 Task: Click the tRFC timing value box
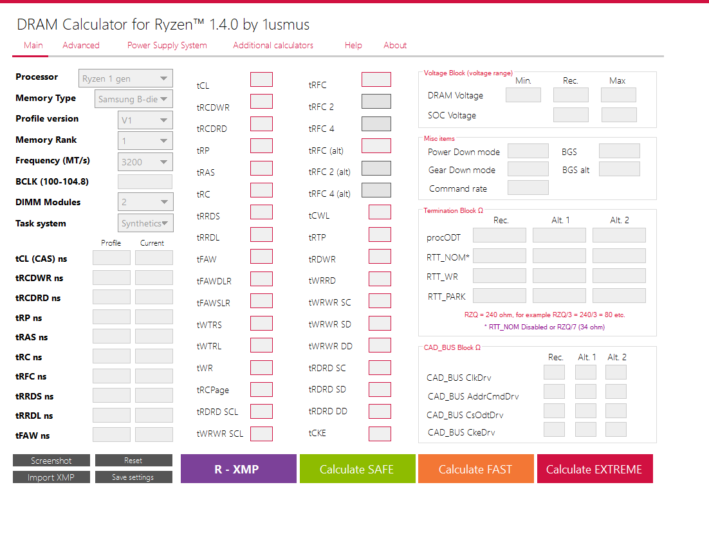click(376, 79)
